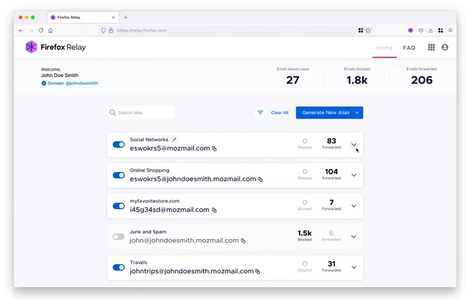Bookmark this page with the star icon
The width and height of the screenshot is (471, 304).
point(368,31)
